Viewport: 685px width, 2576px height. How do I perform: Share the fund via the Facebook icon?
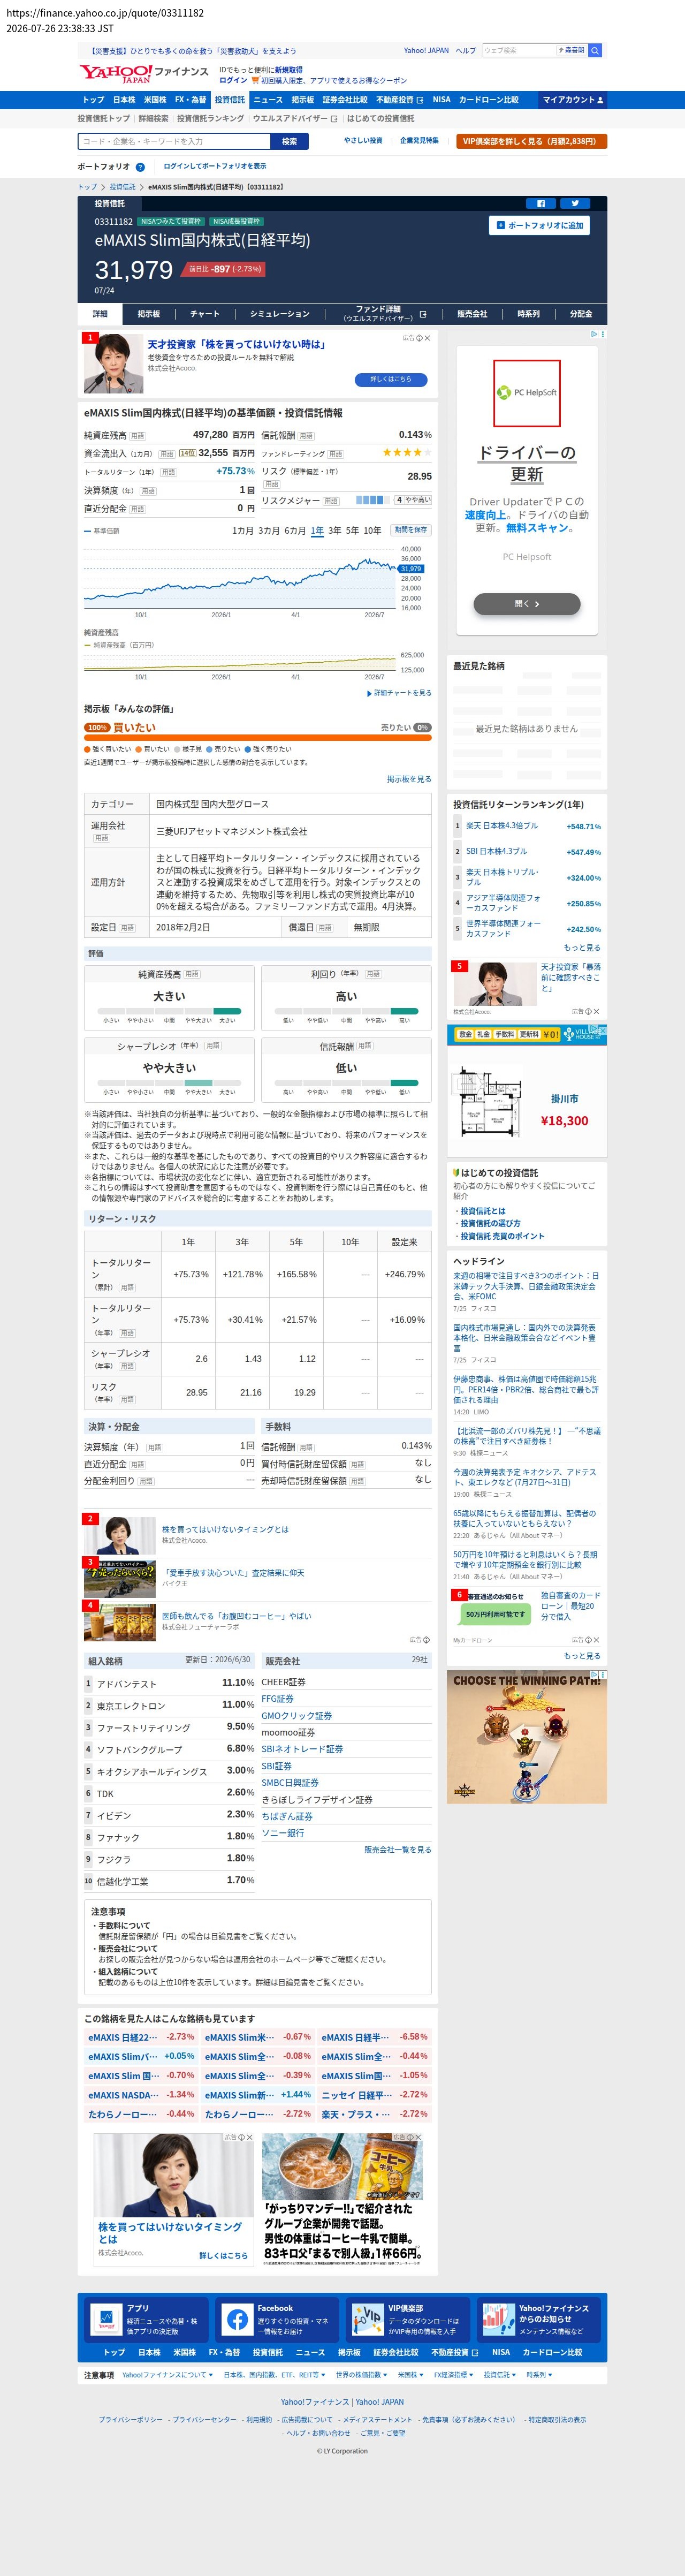[x=541, y=203]
